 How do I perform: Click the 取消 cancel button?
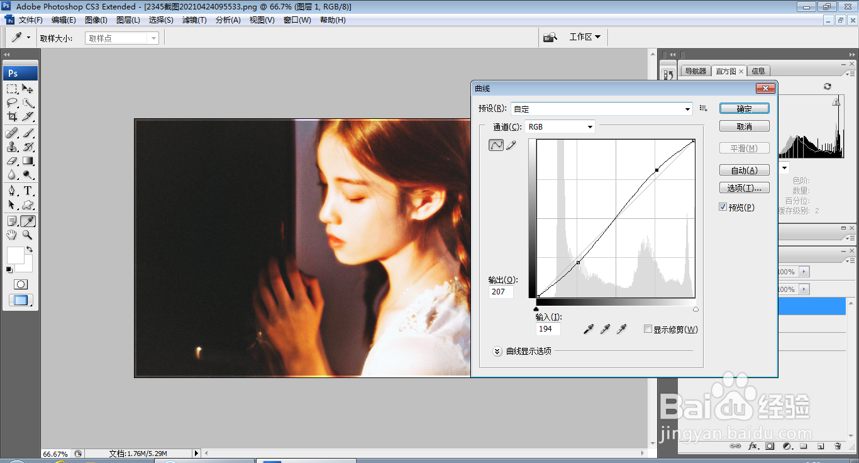point(745,126)
